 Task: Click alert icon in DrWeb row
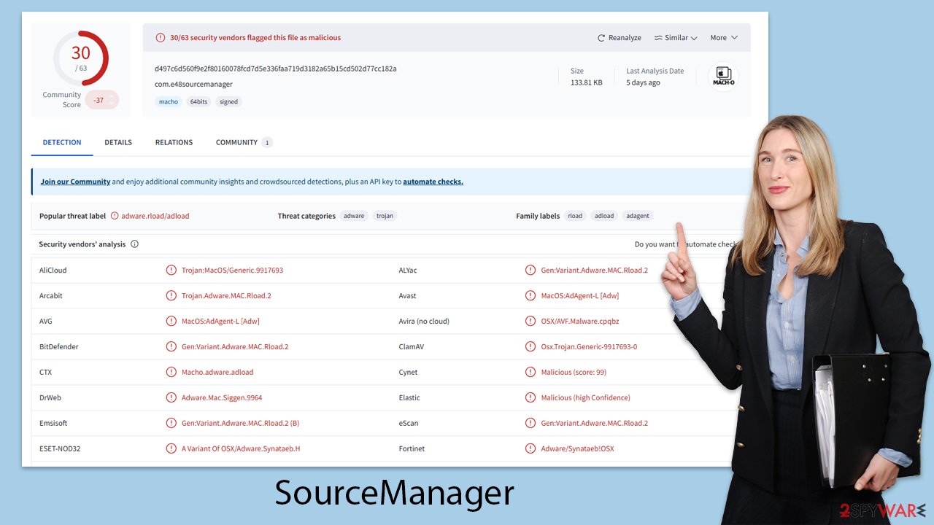[x=171, y=397]
